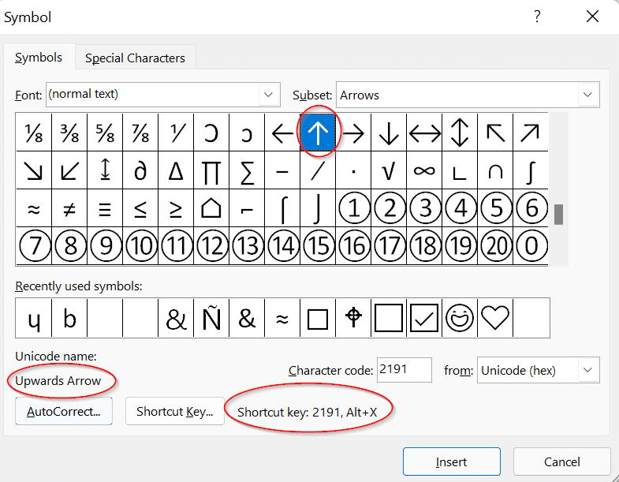Click the Shortcut Key button
The height and width of the screenshot is (482, 619).
click(x=174, y=412)
